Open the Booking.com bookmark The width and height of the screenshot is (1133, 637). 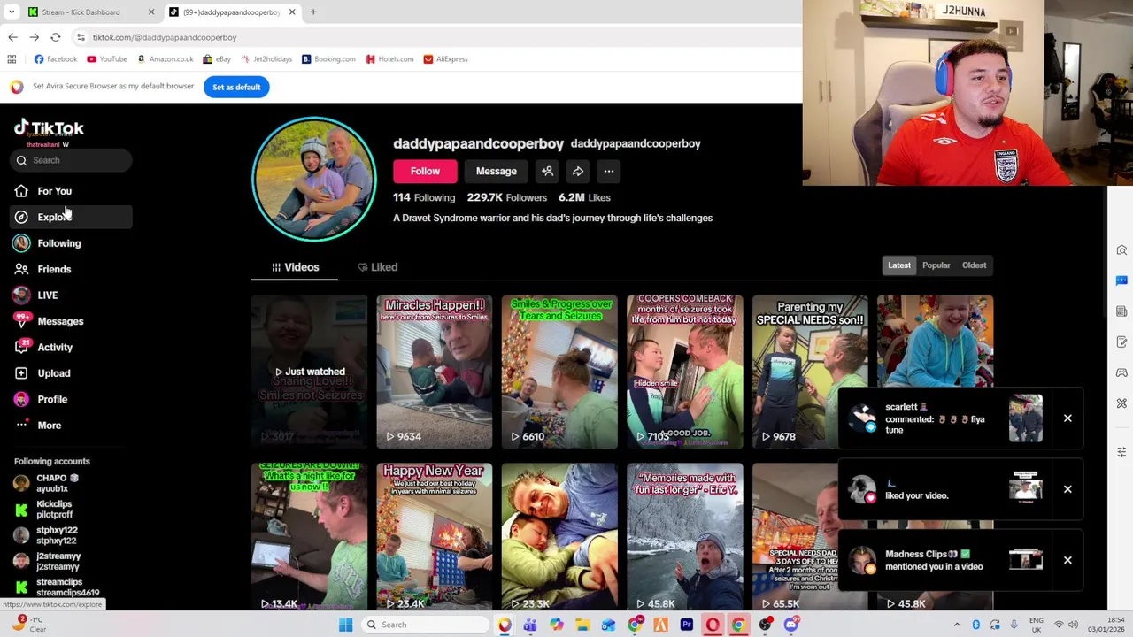328,59
